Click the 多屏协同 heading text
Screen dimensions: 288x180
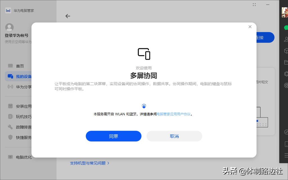[144, 76]
